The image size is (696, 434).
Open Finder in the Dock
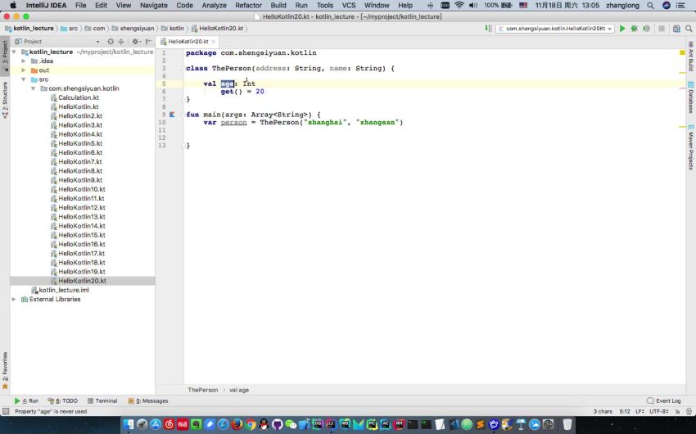[129, 425]
